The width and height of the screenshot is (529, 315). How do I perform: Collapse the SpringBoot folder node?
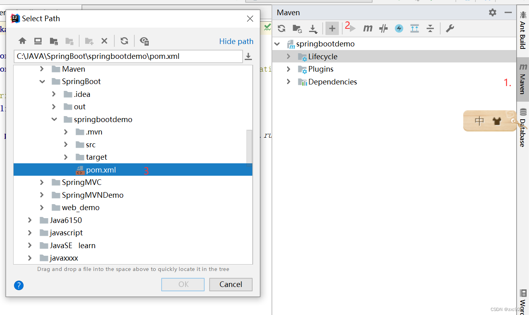tap(42, 82)
